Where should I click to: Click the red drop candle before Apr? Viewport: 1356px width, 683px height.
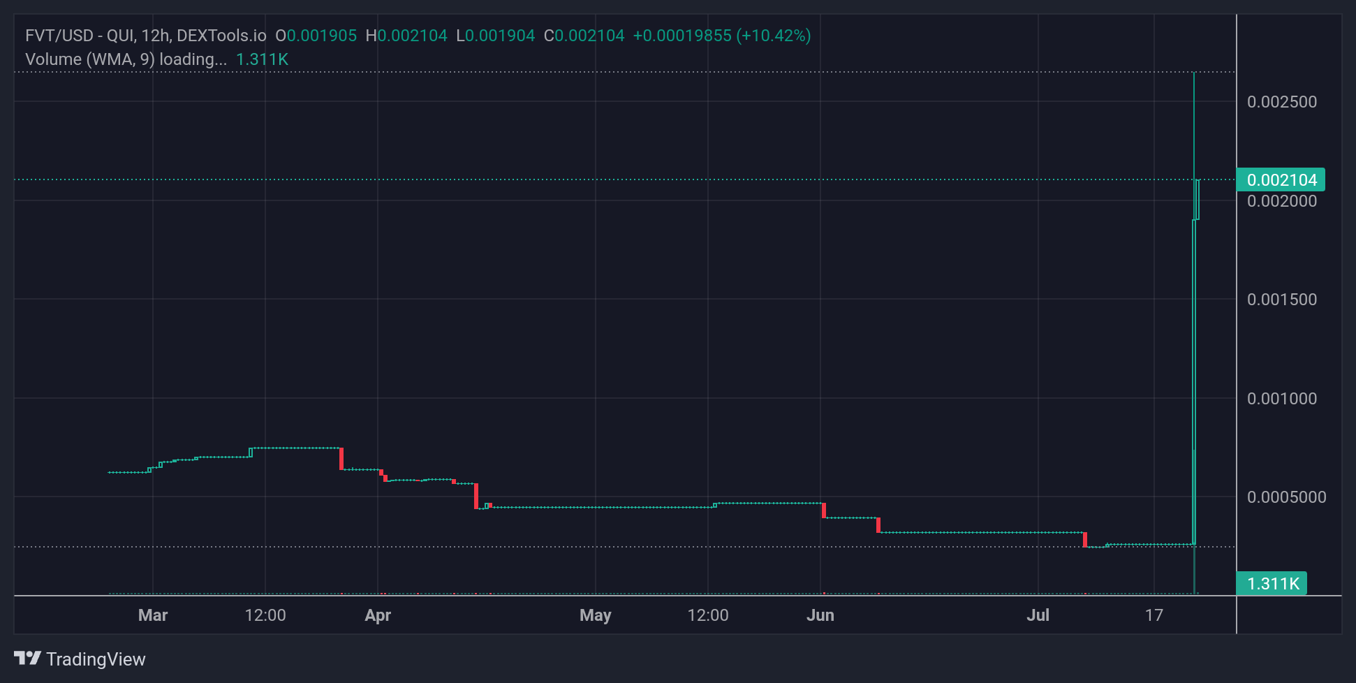(341, 459)
